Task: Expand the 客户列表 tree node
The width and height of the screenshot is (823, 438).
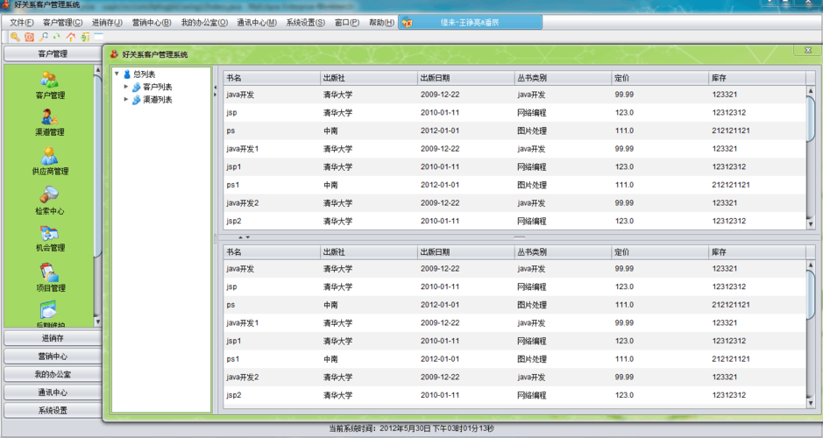Action: click(x=126, y=87)
